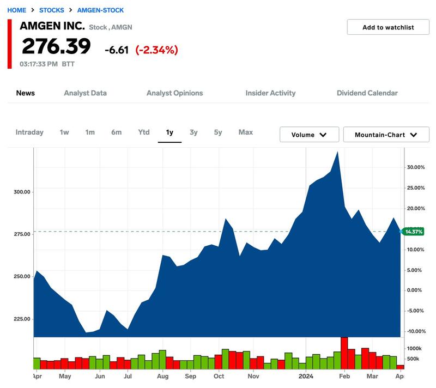Click the 30.00% axis label
The height and width of the screenshot is (388, 436).
pos(416,167)
